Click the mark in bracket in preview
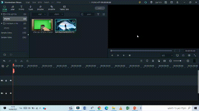 point(175,51)
